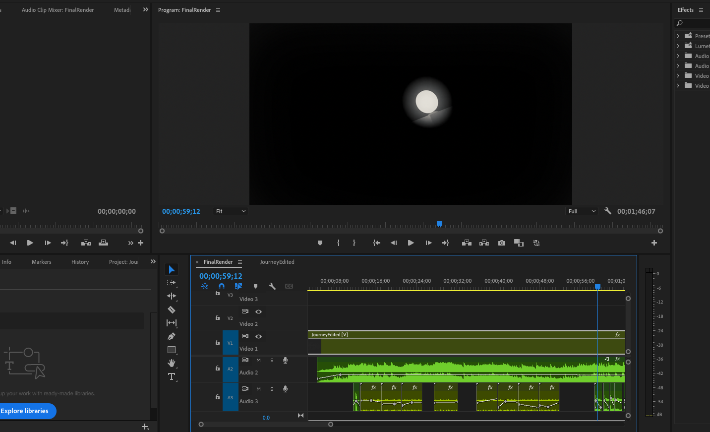Solo the Audio 3 track
The width and height of the screenshot is (710, 432).
272,389
